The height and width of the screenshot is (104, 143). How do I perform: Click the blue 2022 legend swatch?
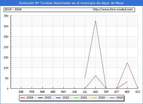click(58, 98)
